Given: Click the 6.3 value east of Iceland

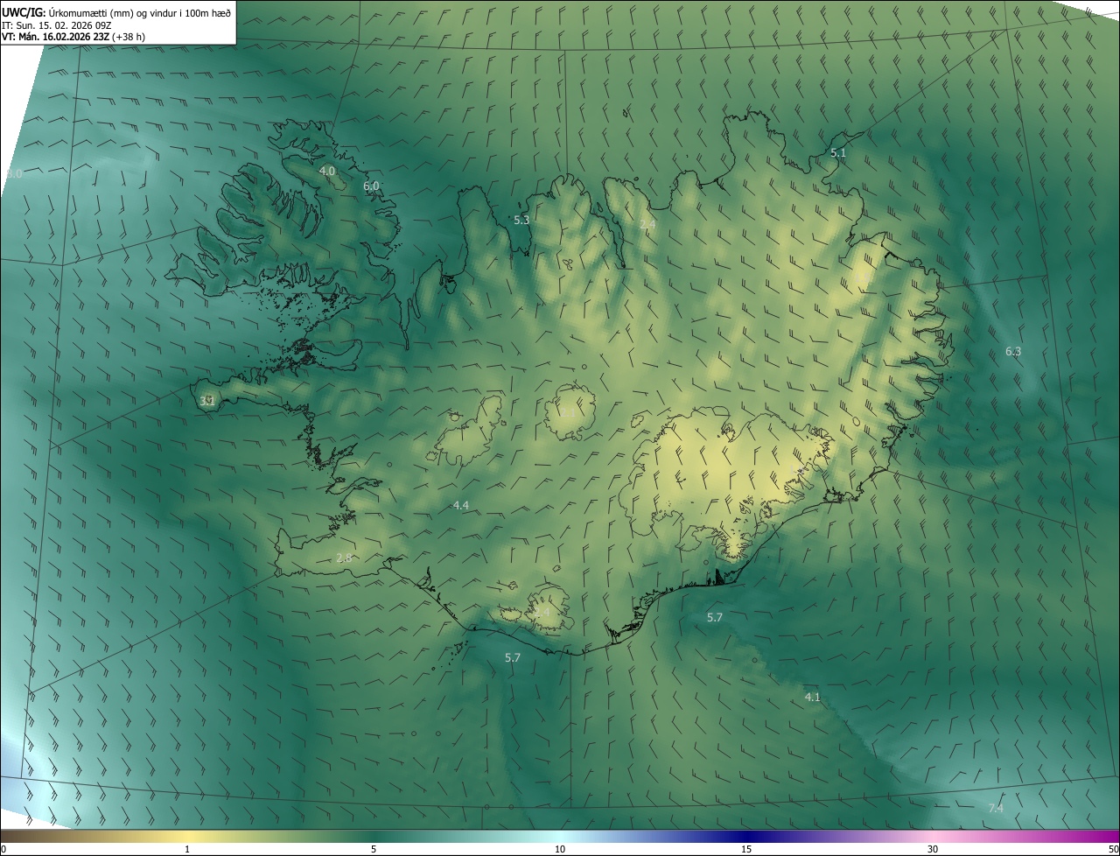Looking at the screenshot, I should (x=1012, y=351).
